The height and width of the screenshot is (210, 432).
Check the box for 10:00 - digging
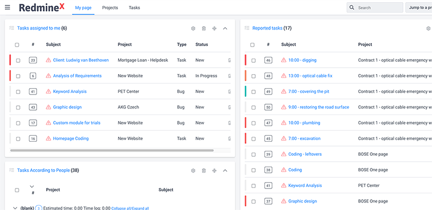253,61
